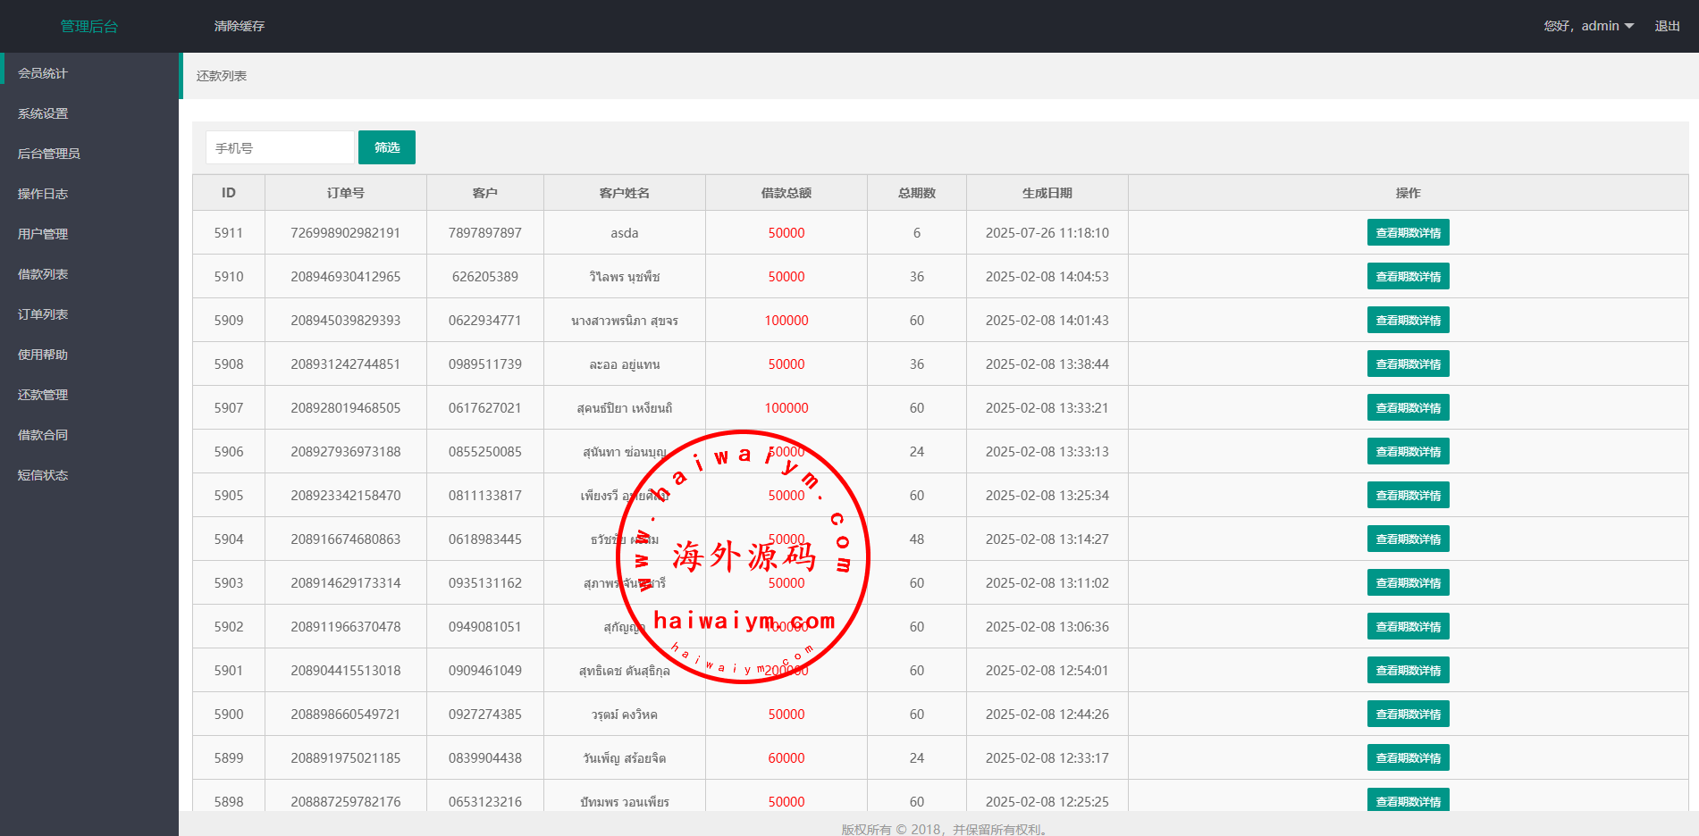The image size is (1699, 836).
Task: View period details for ID 5911
Action: pyautogui.click(x=1408, y=232)
